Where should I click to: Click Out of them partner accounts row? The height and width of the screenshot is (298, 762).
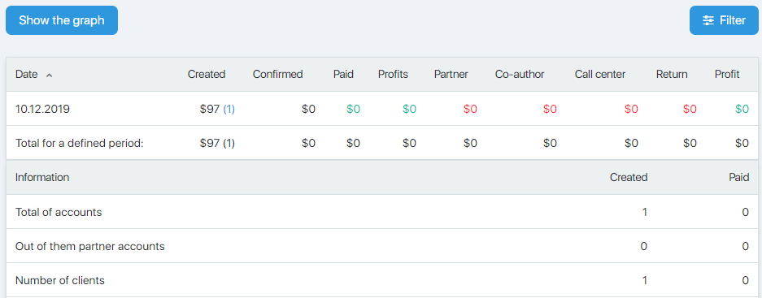pos(382,246)
